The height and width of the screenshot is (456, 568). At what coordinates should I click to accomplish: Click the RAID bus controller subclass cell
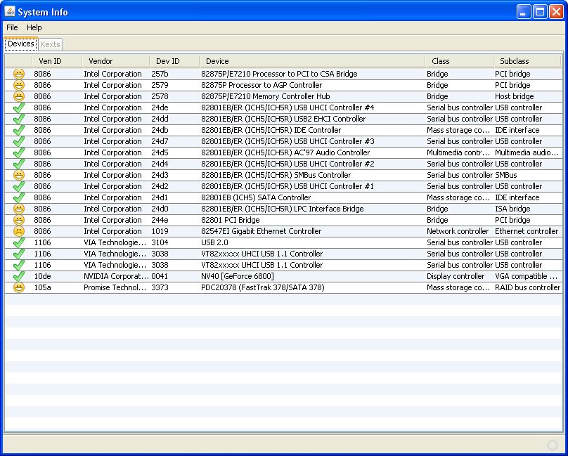527,287
